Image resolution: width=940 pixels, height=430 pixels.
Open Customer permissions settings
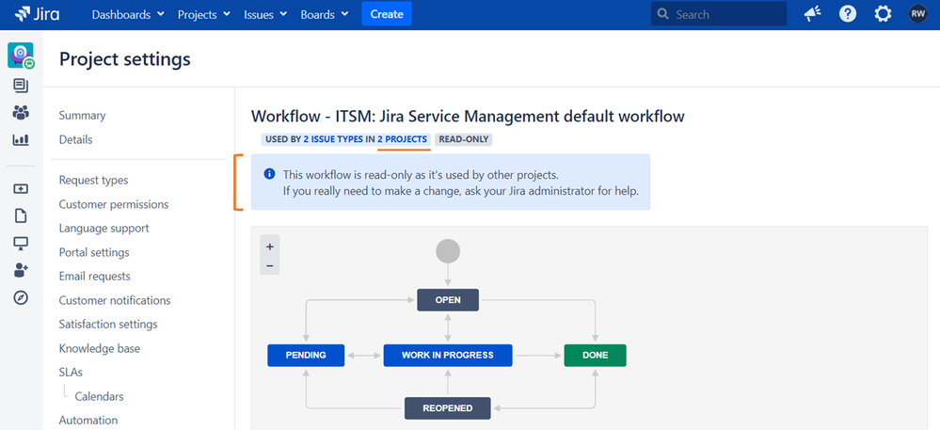point(114,204)
